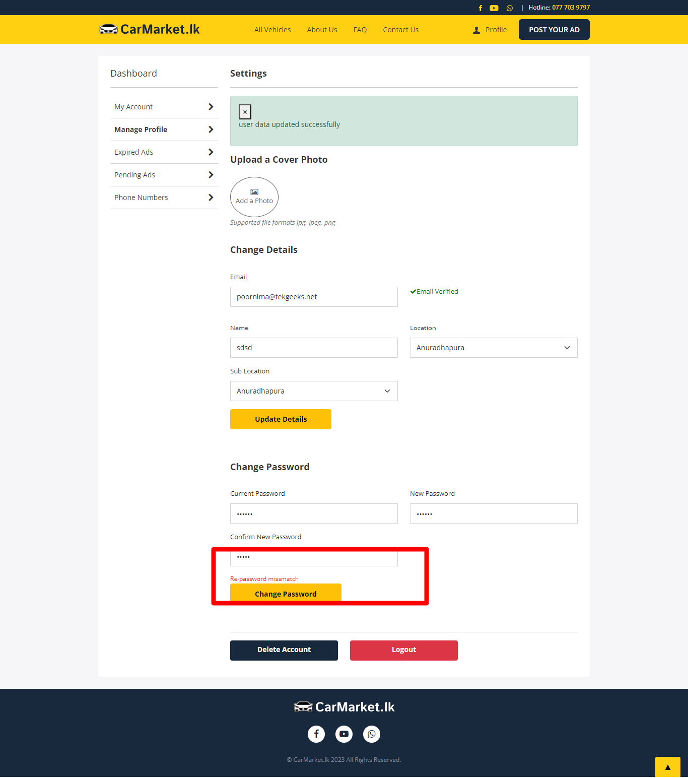Go to Expired Ads section

[164, 152]
